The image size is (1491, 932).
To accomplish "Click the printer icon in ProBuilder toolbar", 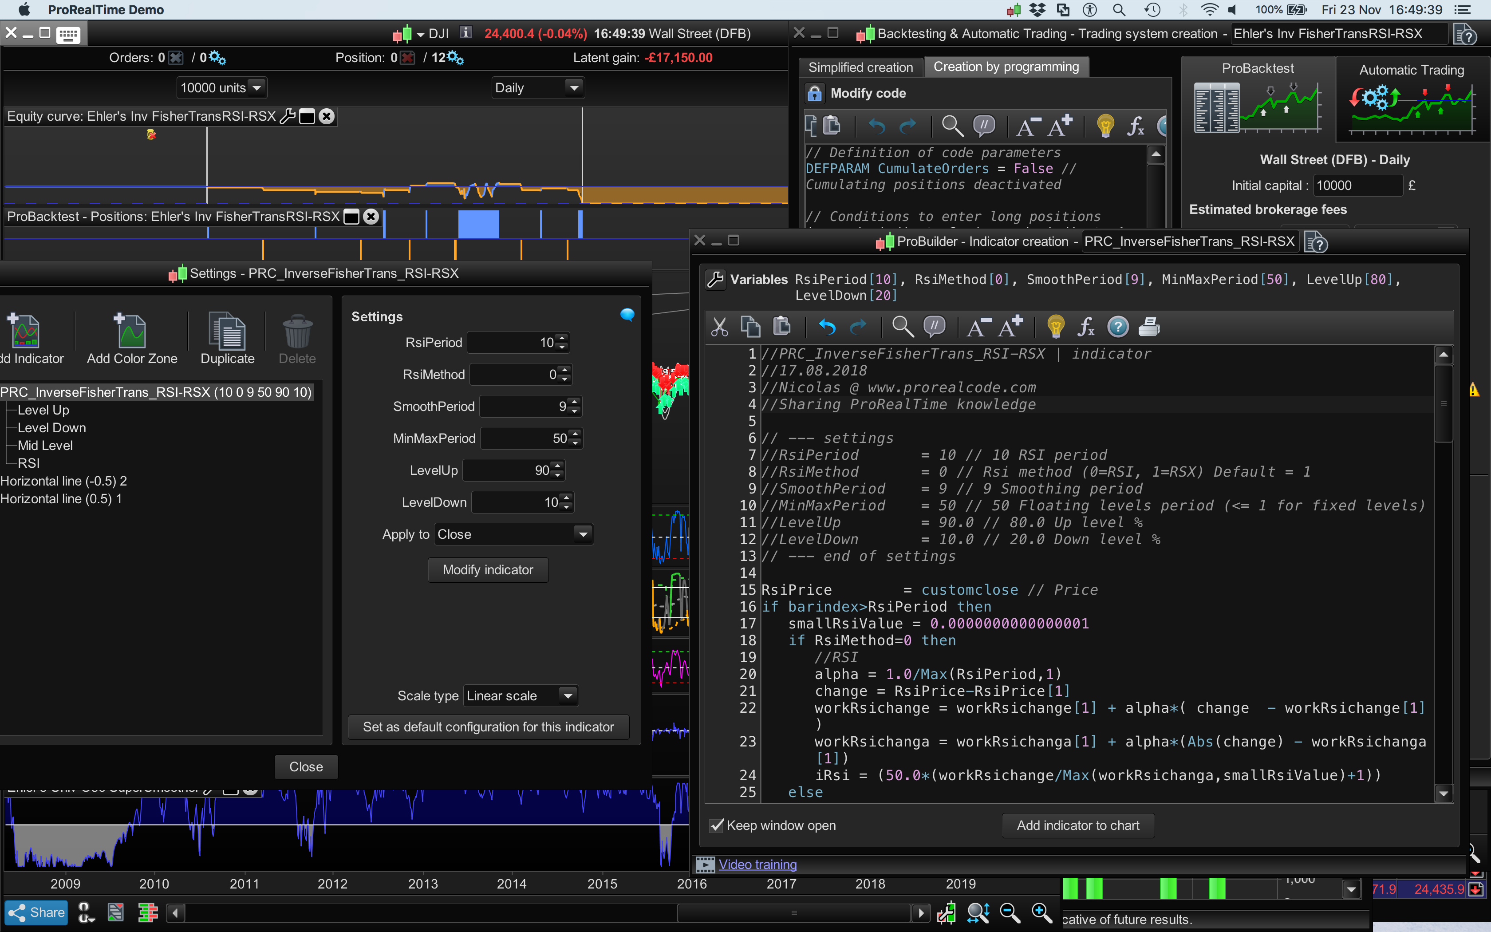I will [x=1149, y=327].
